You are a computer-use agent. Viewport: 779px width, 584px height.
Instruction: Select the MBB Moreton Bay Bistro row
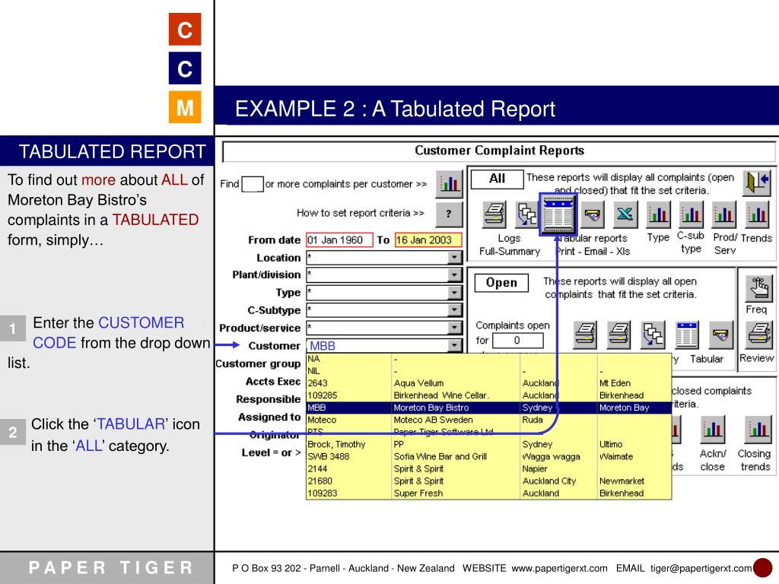coord(489,408)
